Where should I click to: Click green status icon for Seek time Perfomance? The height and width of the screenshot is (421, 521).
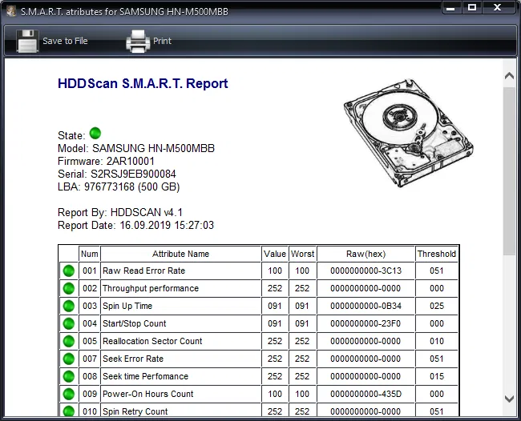pos(69,376)
